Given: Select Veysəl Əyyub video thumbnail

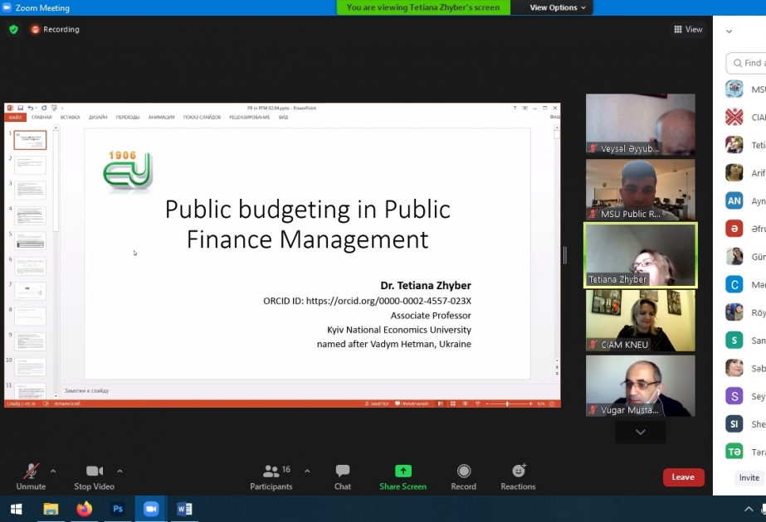Looking at the screenshot, I should [x=641, y=124].
